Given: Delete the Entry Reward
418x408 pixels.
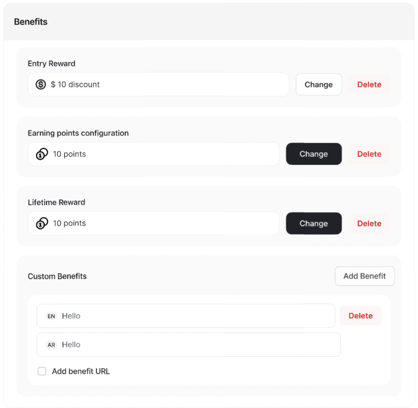Looking at the screenshot, I should tap(369, 85).
